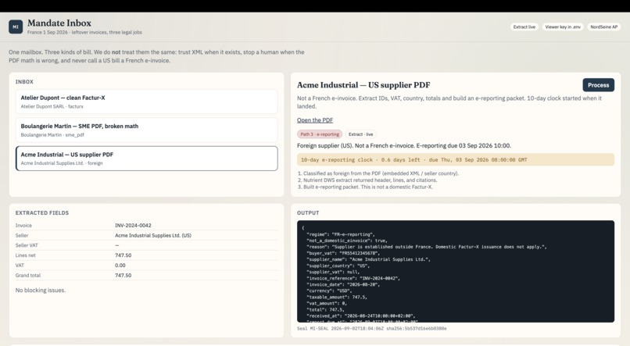The width and height of the screenshot is (630, 346).
Task: Click the Grand total value 747.50
Action: (x=123, y=276)
